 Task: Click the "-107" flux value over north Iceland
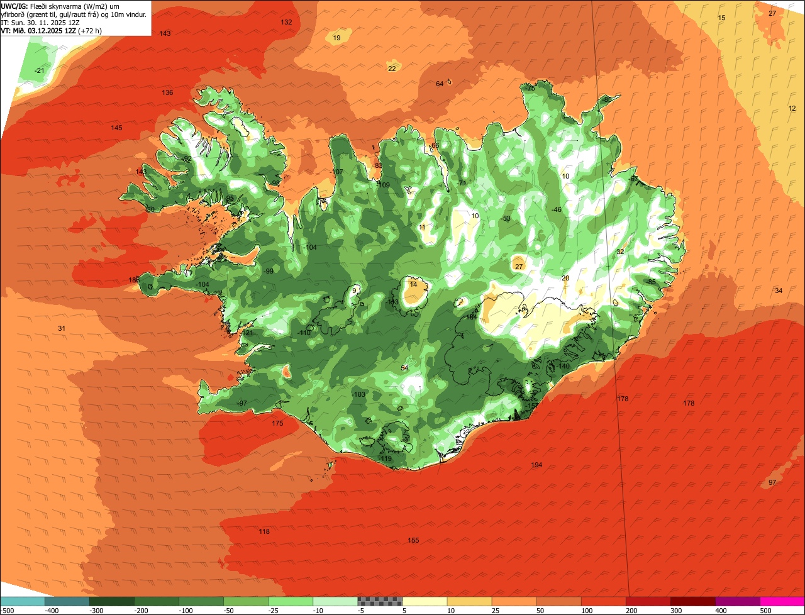[x=337, y=172]
